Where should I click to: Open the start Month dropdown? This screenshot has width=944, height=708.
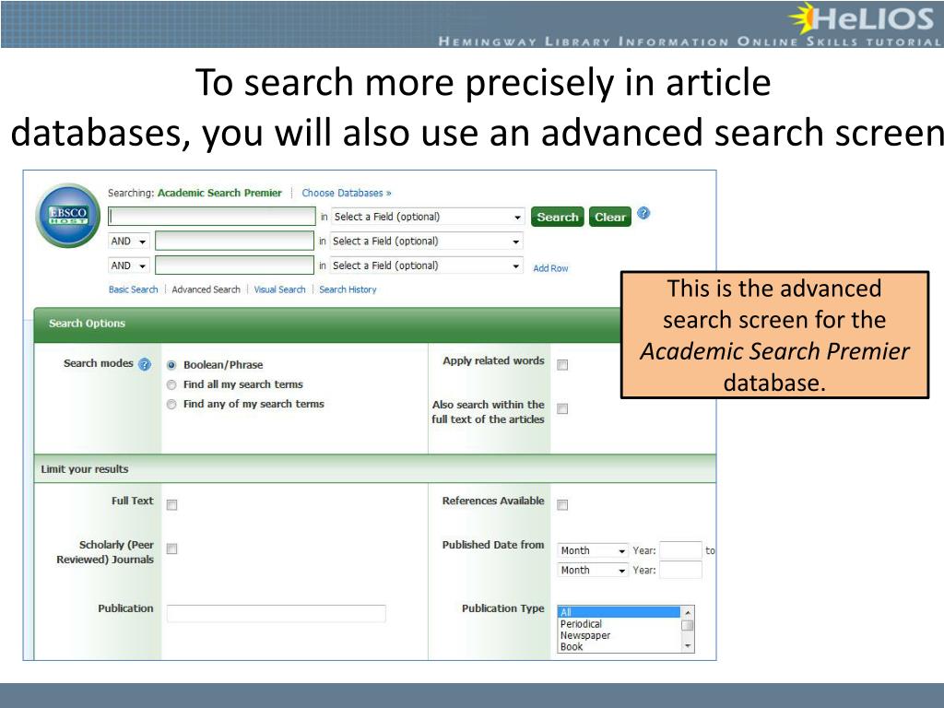point(593,550)
